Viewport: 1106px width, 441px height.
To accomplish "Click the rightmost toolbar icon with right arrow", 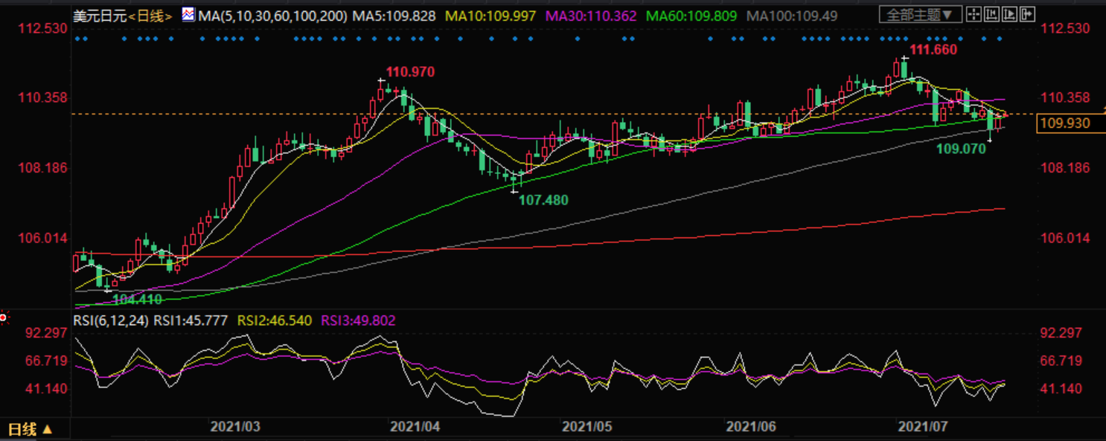I will point(1027,14).
